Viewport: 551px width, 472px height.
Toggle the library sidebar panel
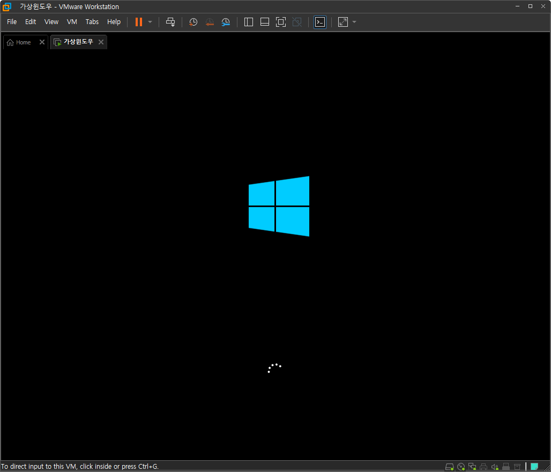[249, 22]
